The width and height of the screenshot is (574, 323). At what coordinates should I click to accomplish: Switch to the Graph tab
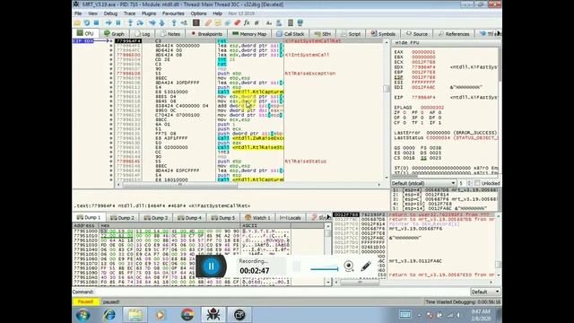[x=114, y=34]
